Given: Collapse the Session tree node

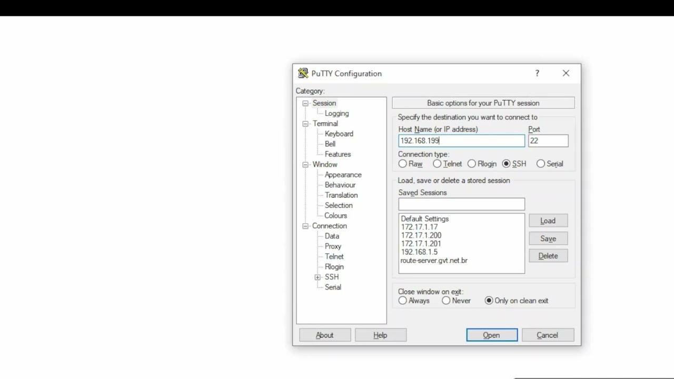Looking at the screenshot, I should tap(305, 103).
